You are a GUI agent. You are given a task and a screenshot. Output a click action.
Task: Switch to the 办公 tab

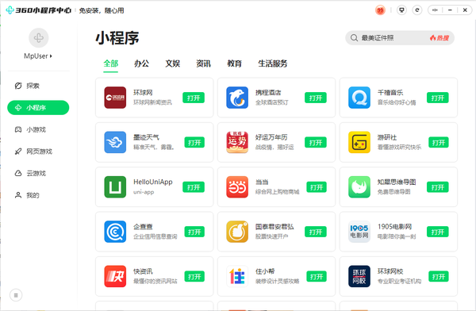(142, 63)
